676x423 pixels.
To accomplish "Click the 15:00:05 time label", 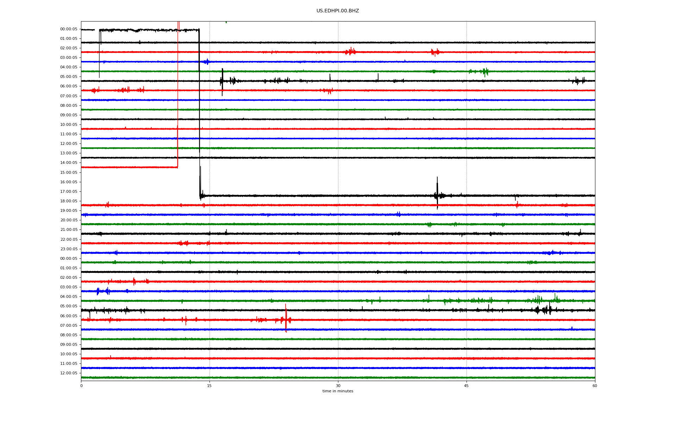I will [x=69, y=173].
